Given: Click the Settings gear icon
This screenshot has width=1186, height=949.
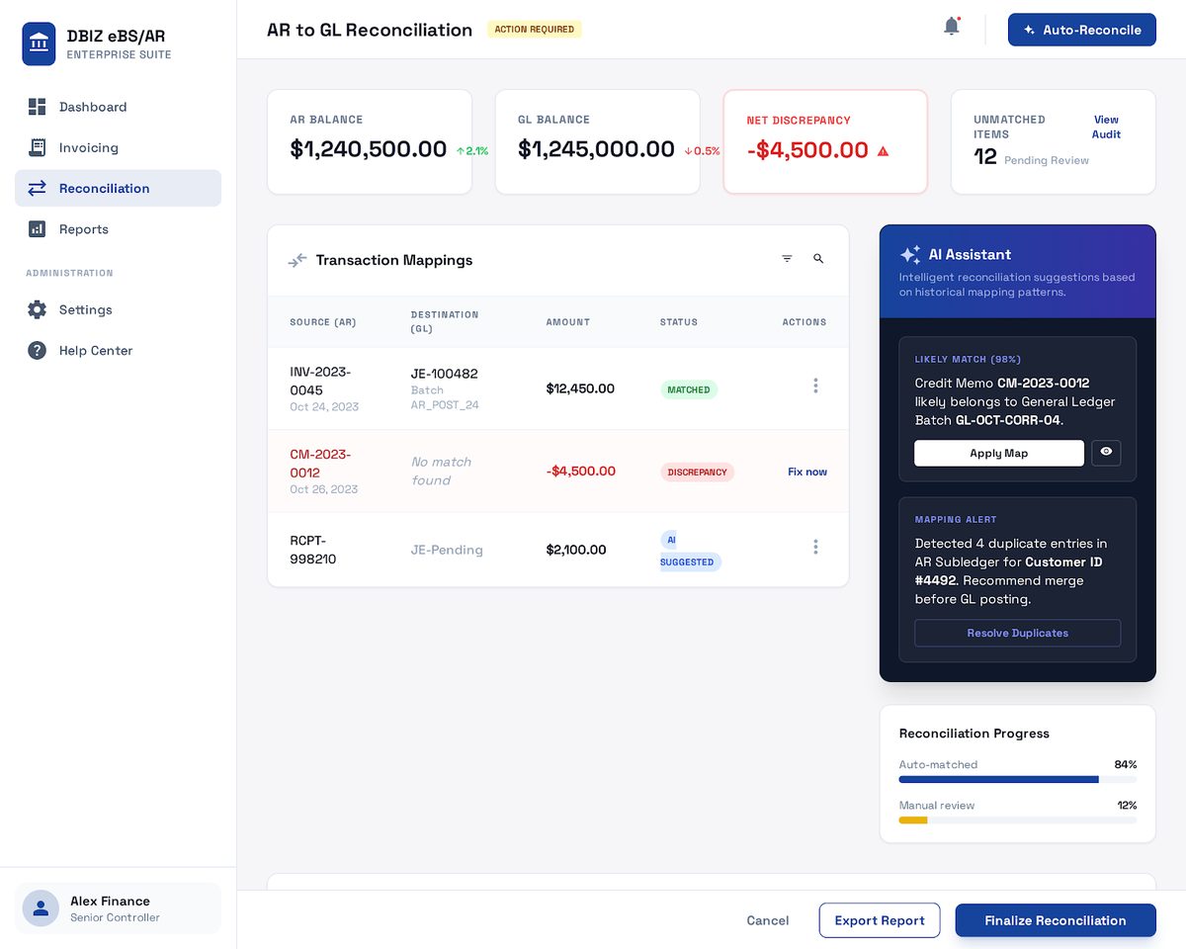Looking at the screenshot, I should pos(37,309).
